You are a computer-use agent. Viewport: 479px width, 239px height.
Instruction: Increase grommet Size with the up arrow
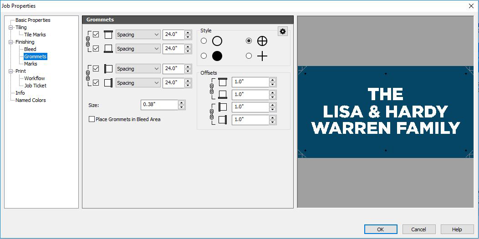pos(182,102)
